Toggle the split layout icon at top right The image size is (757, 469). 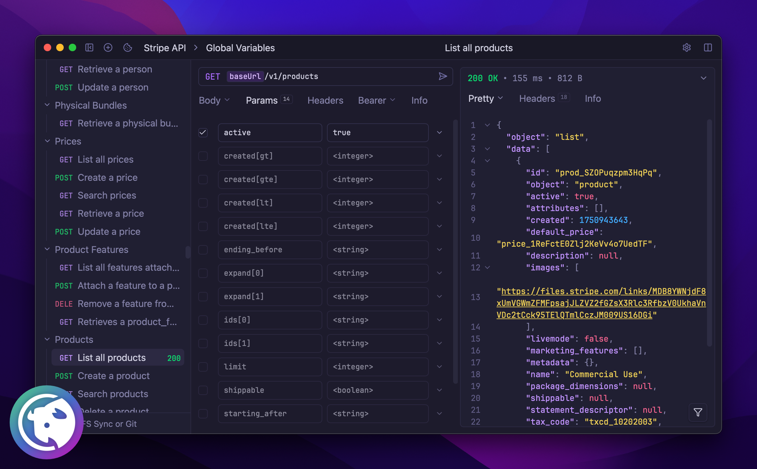tap(708, 47)
